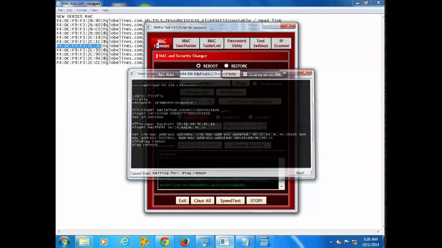Run the SpeedTest button
This screenshot has height=248, width=442.
(230, 200)
